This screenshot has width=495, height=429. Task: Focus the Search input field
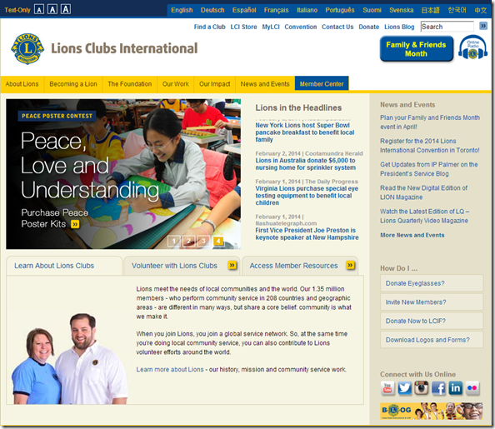click(447, 27)
